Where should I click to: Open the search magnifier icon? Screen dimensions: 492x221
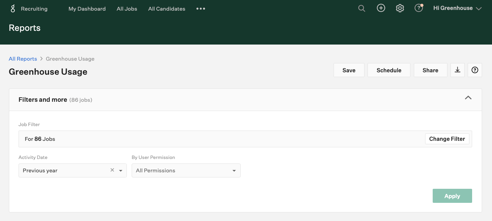pos(362,8)
